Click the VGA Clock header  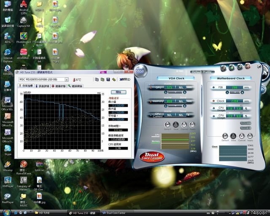[176, 78]
